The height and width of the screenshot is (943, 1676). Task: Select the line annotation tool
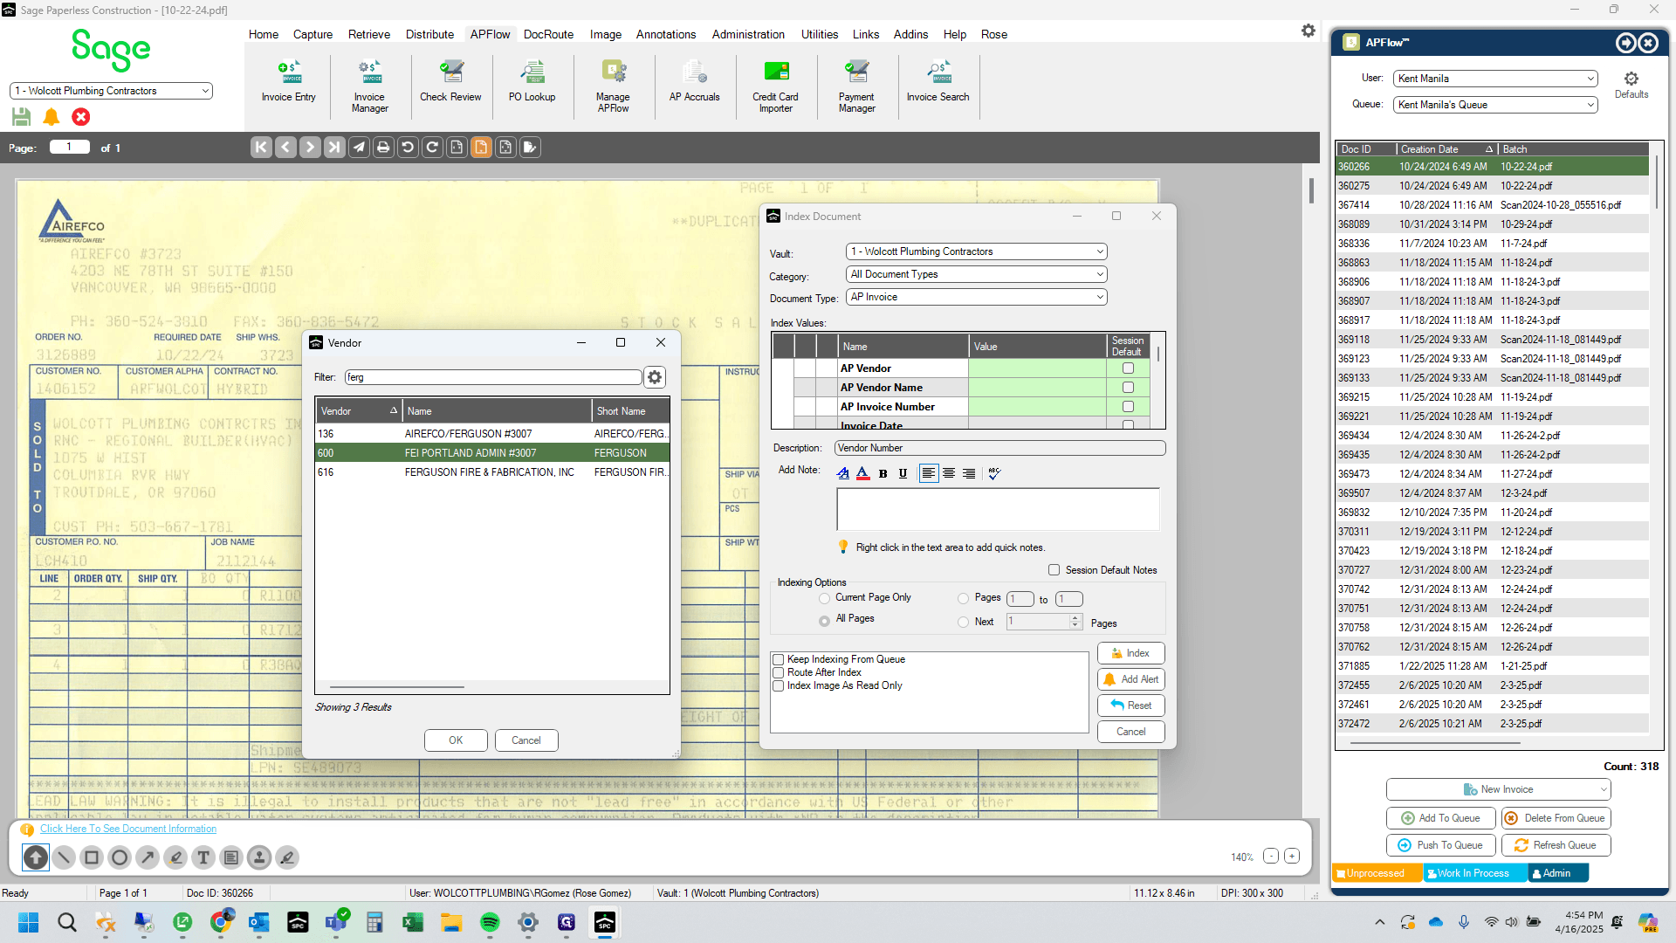point(64,857)
